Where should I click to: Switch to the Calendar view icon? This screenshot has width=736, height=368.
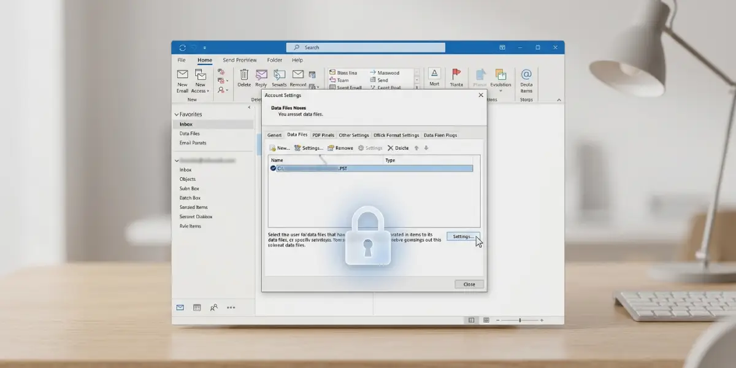point(197,307)
